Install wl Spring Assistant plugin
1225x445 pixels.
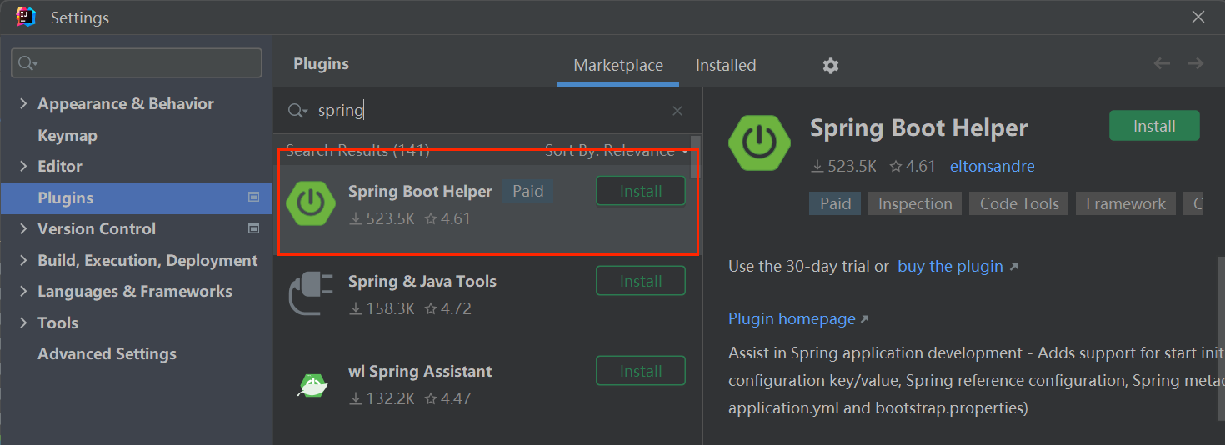(641, 371)
